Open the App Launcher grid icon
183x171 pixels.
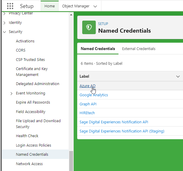pos(10,6)
